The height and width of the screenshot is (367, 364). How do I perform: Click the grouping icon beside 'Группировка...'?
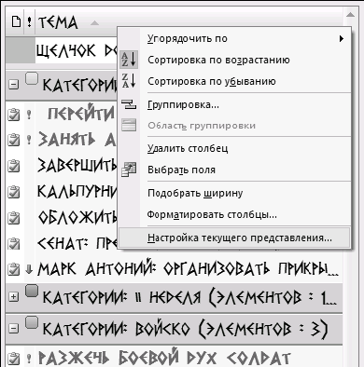[x=129, y=104]
